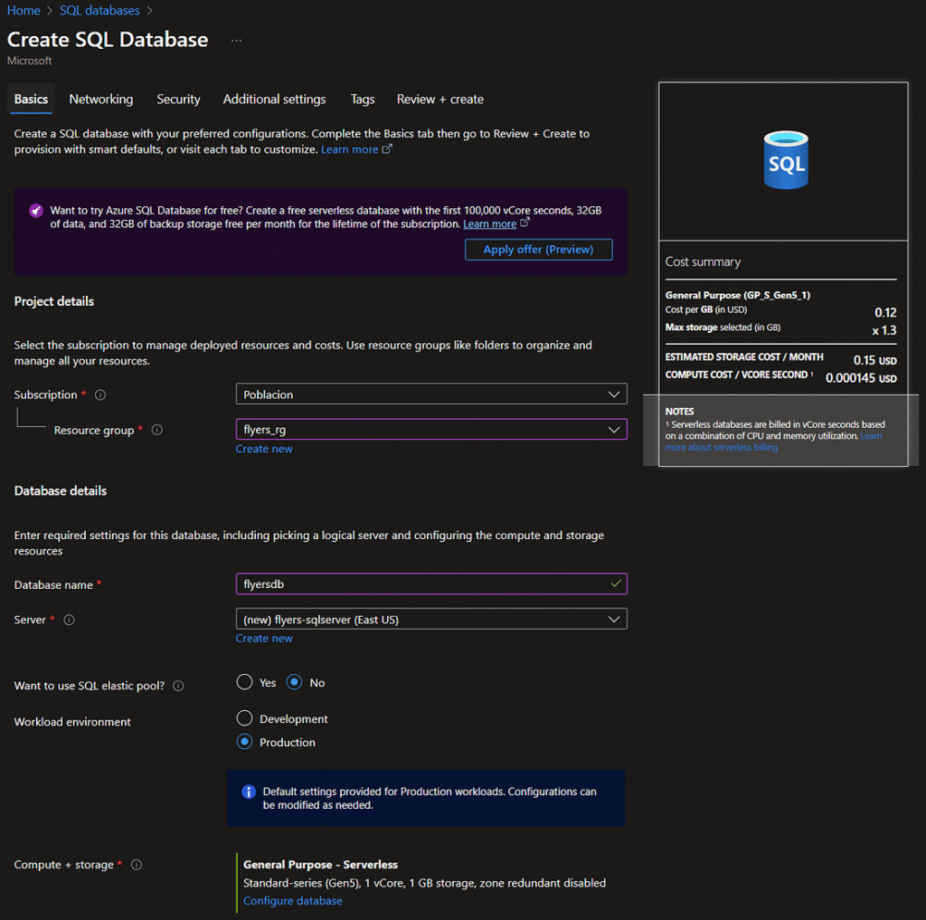
Task: Open Server dropdown showing flyers-sqlserver
Action: [x=431, y=620]
